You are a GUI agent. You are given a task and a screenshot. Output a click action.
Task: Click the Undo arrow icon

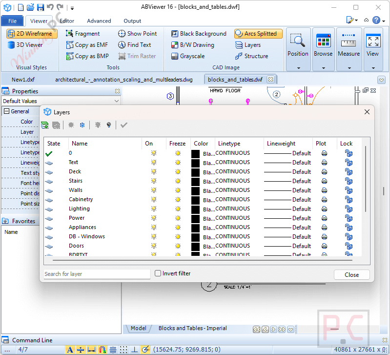coord(50,7)
